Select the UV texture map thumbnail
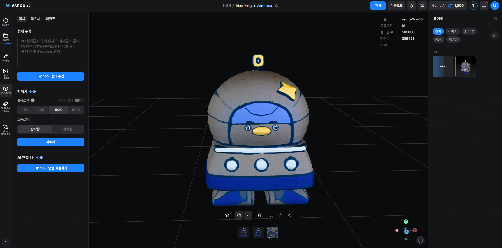502x248 pixels. 273,232
